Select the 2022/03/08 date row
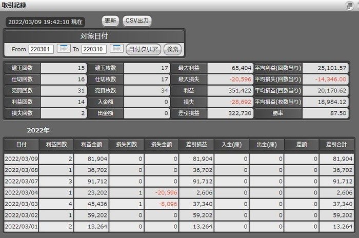 (x=179, y=170)
